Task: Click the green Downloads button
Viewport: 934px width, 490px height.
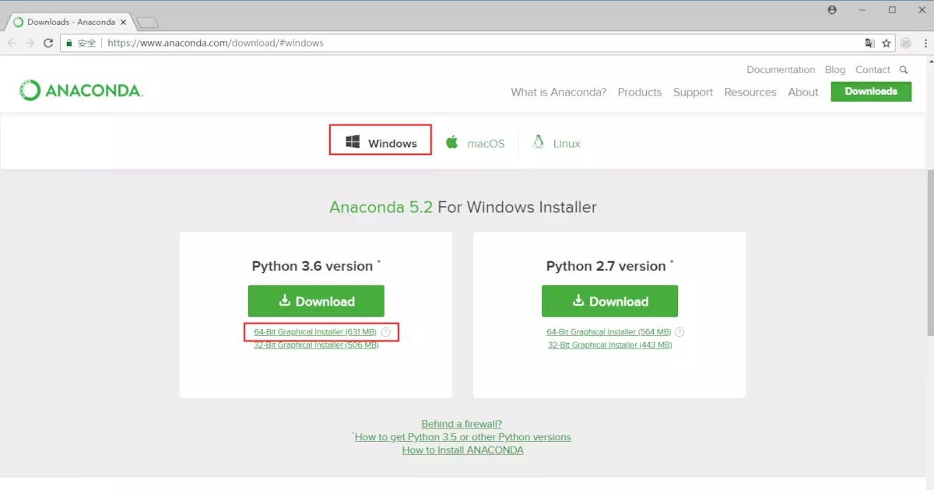Action: [871, 91]
